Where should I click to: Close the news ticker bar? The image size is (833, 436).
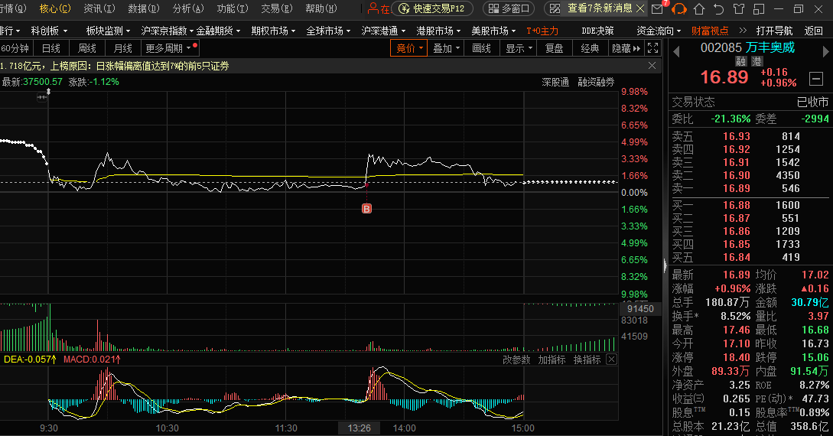652,65
